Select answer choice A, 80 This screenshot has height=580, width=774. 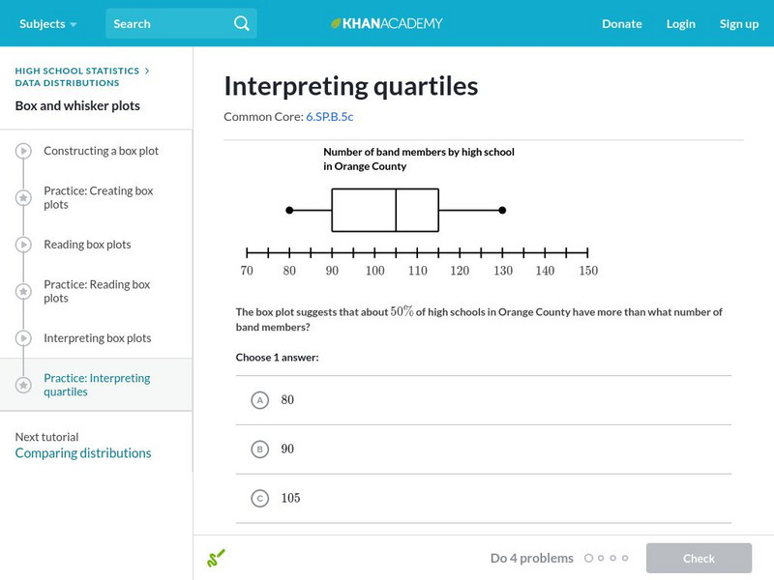pos(259,400)
